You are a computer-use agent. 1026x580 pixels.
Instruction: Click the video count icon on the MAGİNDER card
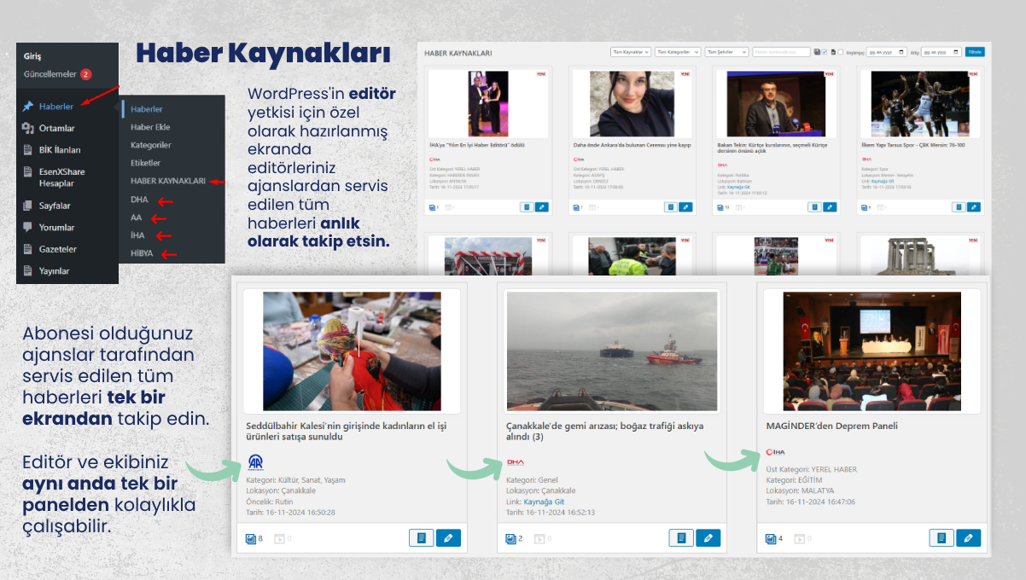(x=800, y=537)
